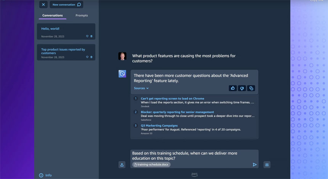The height and width of the screenshot is (179, 328).
Task: Click the user avatar beside the question
Action: (x=122, y=56)
